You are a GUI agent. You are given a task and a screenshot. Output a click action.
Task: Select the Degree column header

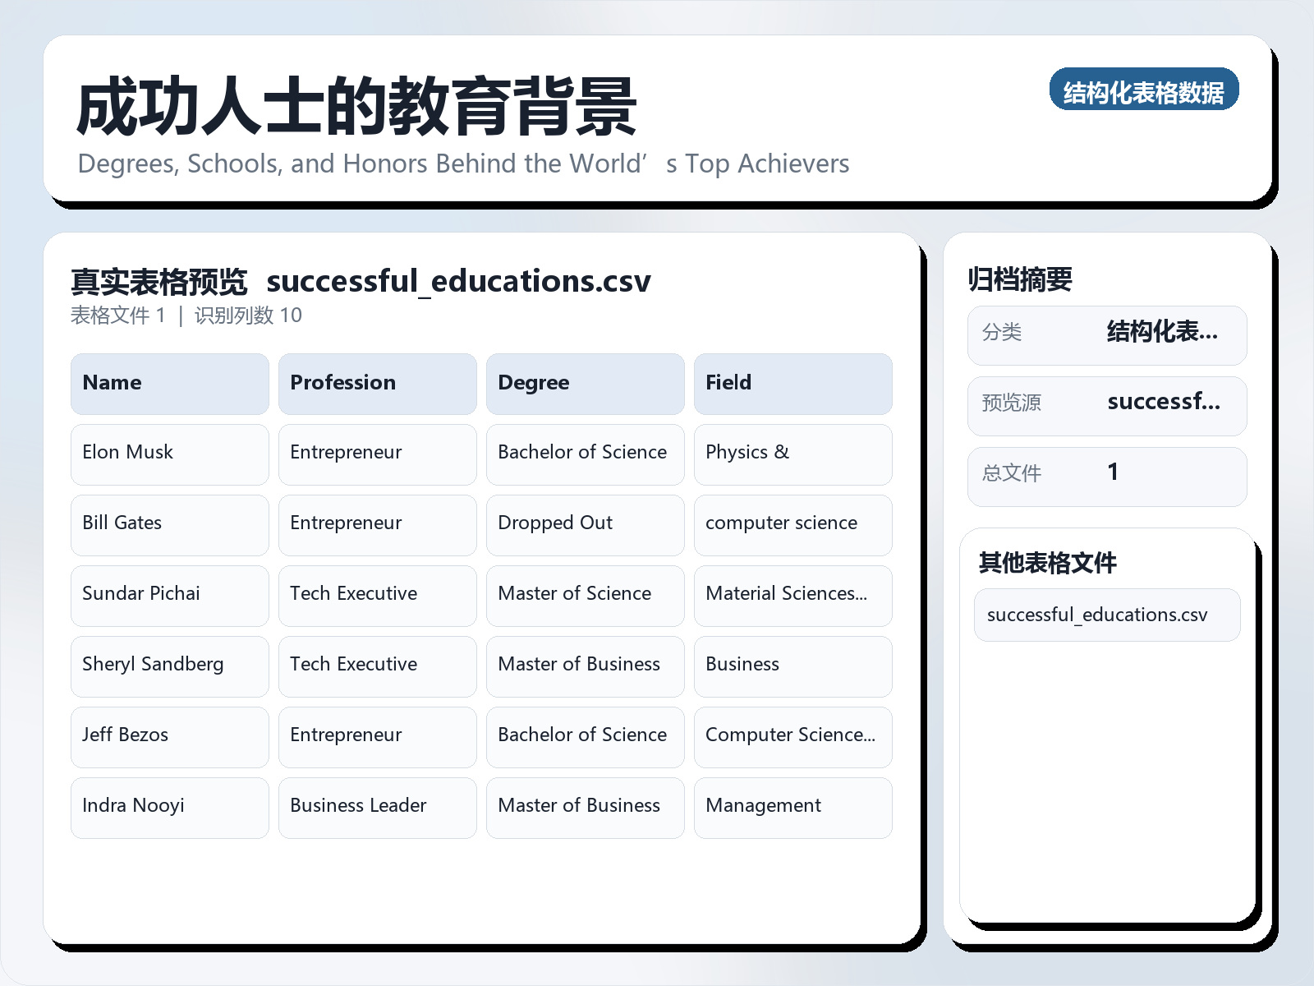pos(585,383)
